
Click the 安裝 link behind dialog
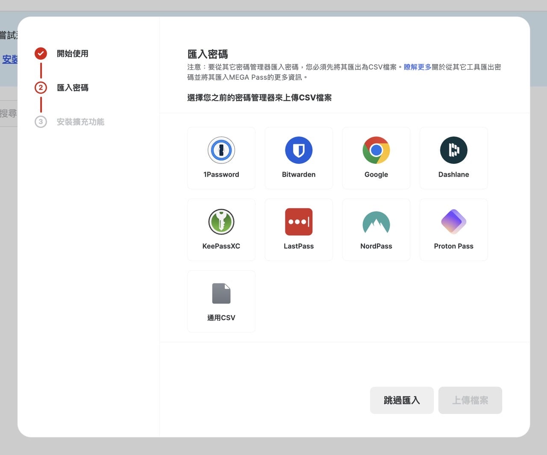coord(9,59)
